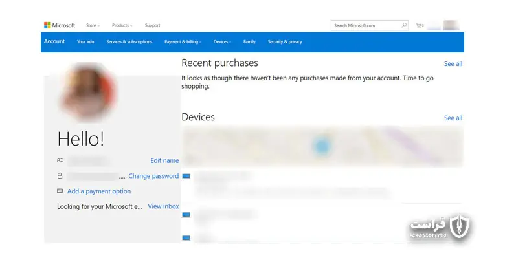
Task: Click Add a payment option link
Action: click(x=99, y=191)
